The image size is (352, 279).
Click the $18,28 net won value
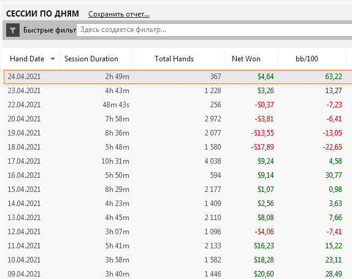pos(264,260)
